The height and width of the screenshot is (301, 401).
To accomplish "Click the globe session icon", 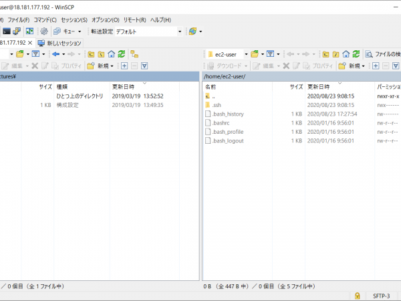I will pyautogui.click(x=192, y=31).
